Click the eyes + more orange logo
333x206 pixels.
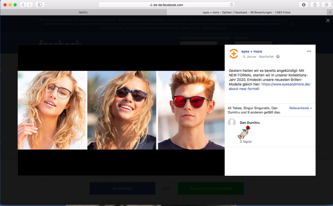233,54
